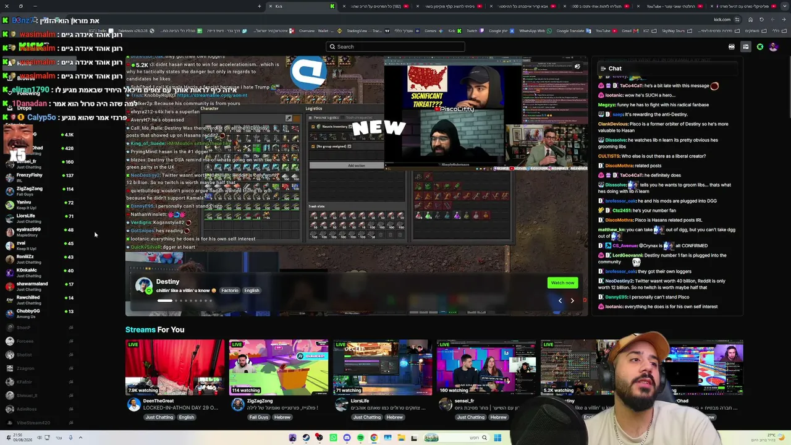The width and height of the screenshot is (791, 445).
Task: Click ZigZagZong avatar under stream card
Action: pos(237,404)
